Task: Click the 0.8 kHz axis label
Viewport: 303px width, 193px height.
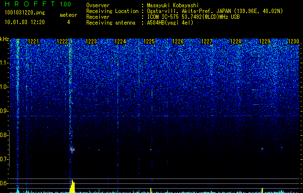Action: pos(4,135)
